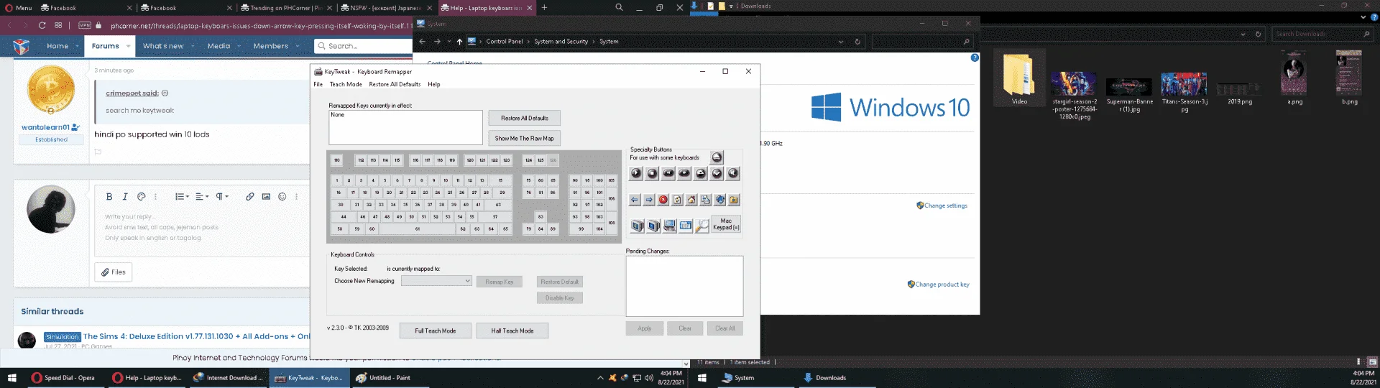Click the Windows Start button on left taskbar
Image resolution: width=1380 pixels, height=388 pixels.
point(11,377)
